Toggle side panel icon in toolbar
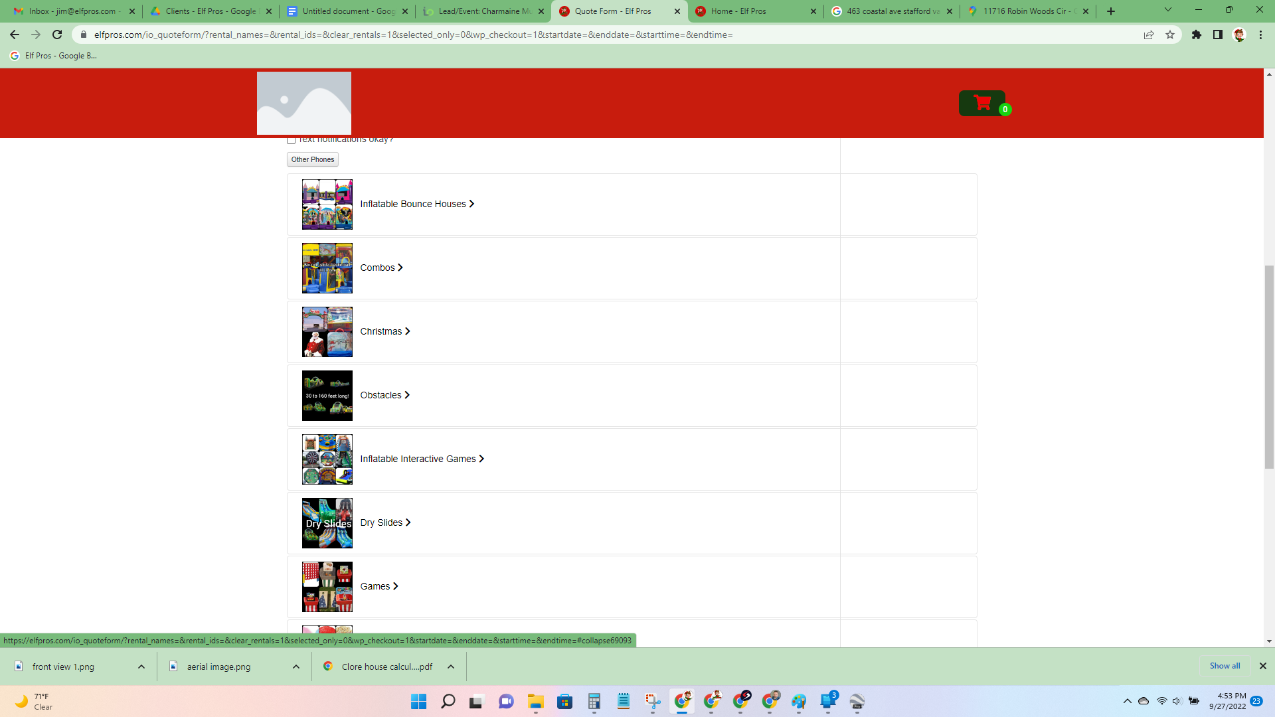Viewport: 1275px width, 717px height. click(x=1217, y=35)
